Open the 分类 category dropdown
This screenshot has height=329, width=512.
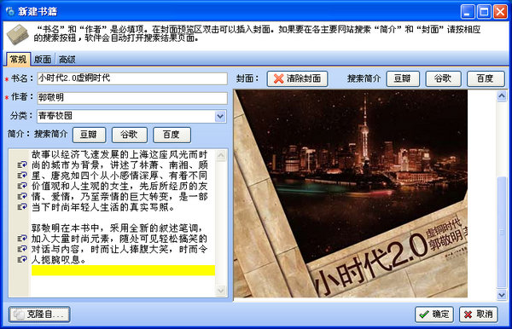point(220,116)
